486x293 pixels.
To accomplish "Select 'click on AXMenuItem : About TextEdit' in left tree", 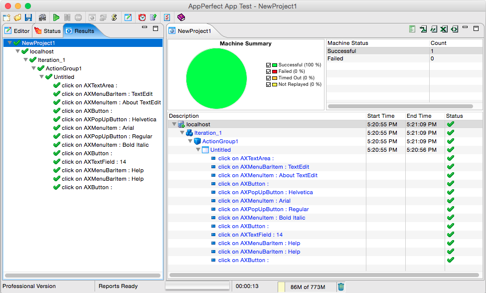I will click(x=111, y=102).
